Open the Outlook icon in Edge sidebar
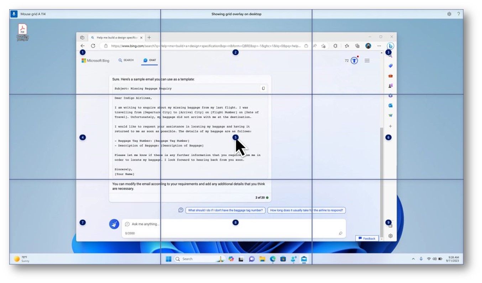This screenshot has width=482, height=283. click(391, 106)
